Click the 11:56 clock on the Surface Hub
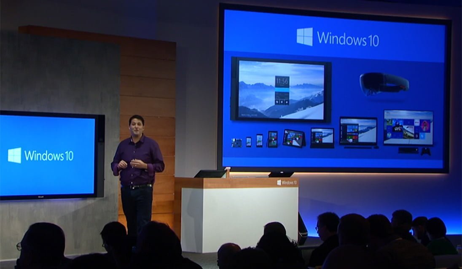 click(282, 81)
